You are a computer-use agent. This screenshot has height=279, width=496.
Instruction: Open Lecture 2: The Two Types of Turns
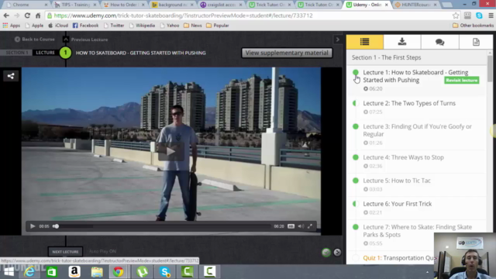point(409,103)
